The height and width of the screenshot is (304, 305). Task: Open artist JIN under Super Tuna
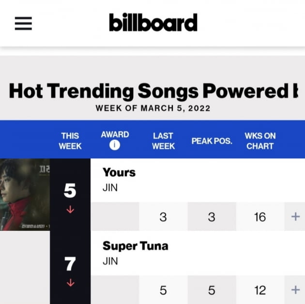tap(110, 261)
